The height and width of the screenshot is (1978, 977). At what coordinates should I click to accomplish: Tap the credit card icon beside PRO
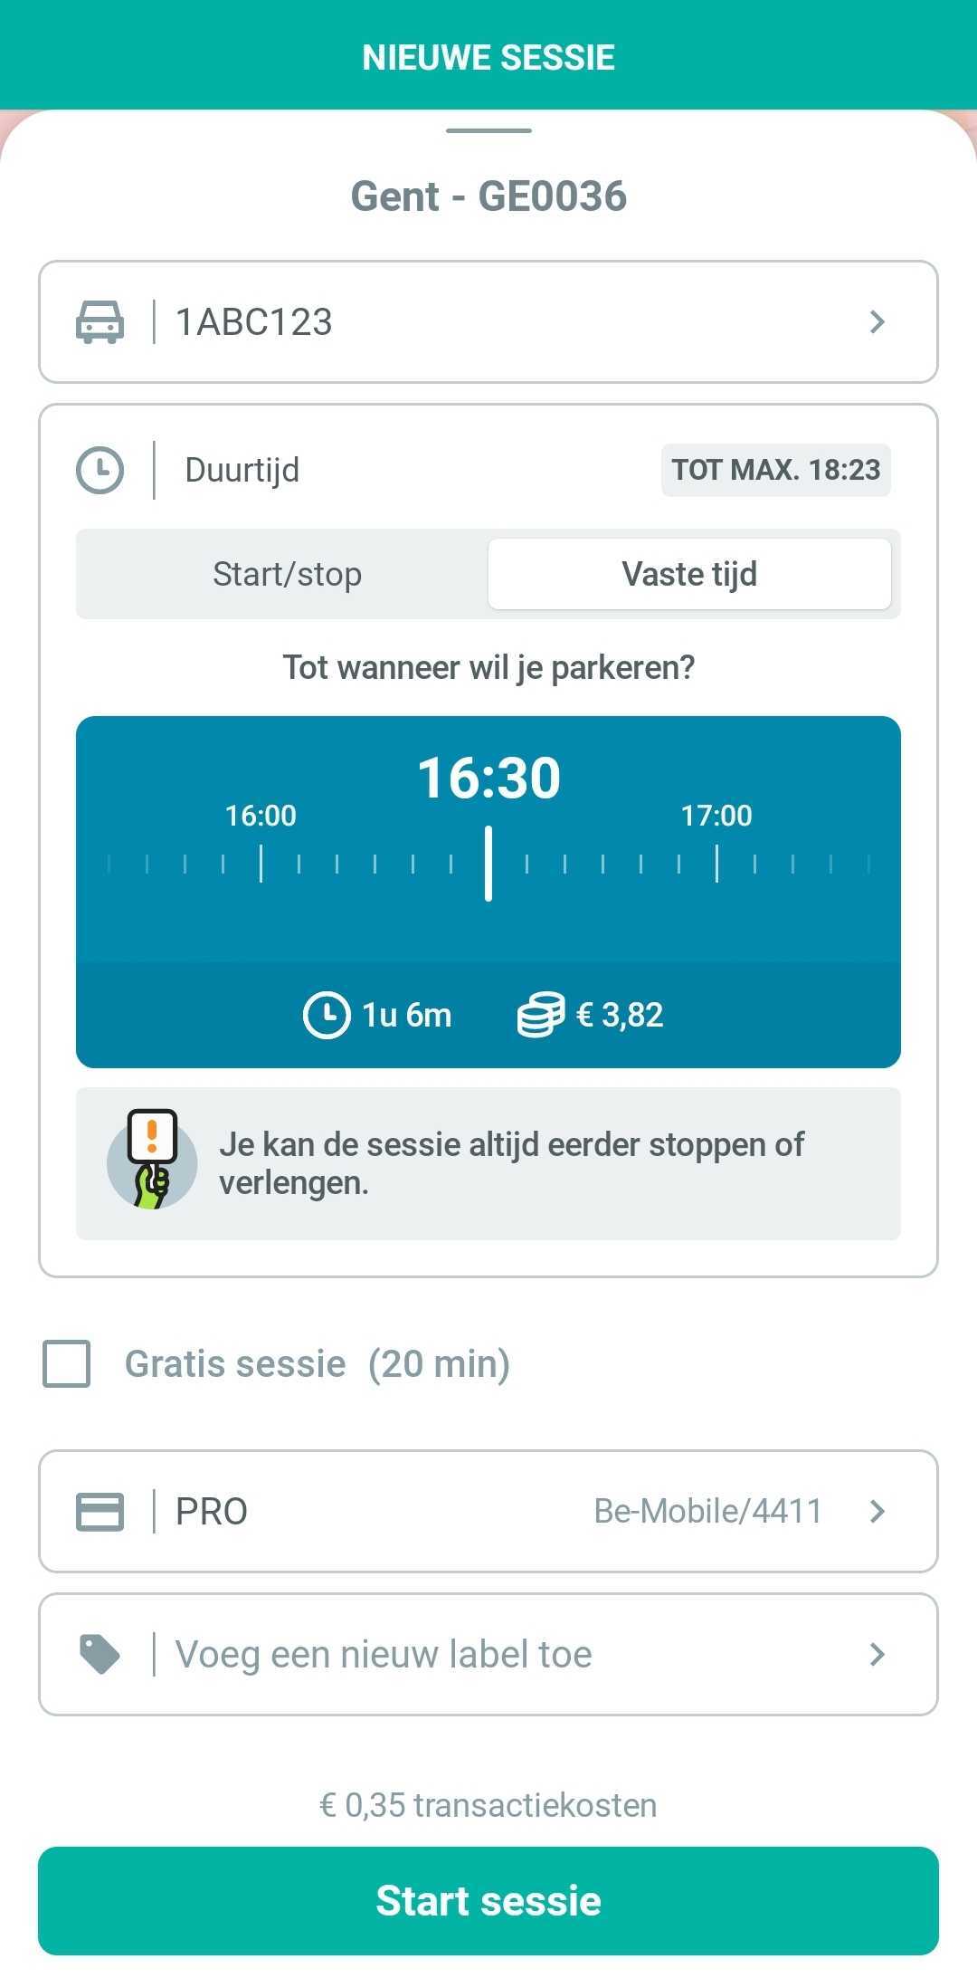click(x=100, y=1511)
